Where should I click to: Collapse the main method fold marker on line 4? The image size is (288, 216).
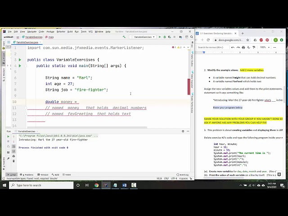(26, 66)
